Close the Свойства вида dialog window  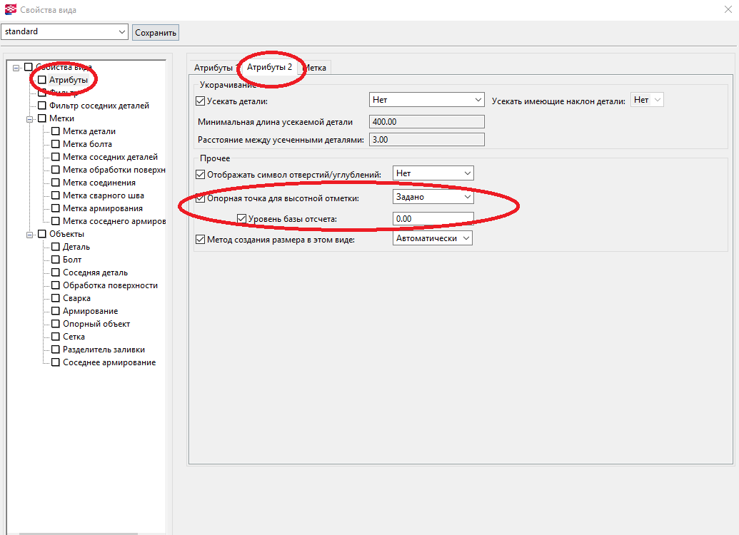pyautogui.click(x=727, y=10)
